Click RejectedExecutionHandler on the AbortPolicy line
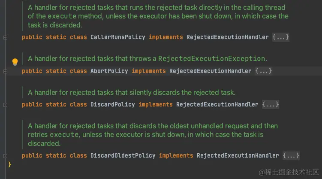322x179 pixels. point(210,71)
